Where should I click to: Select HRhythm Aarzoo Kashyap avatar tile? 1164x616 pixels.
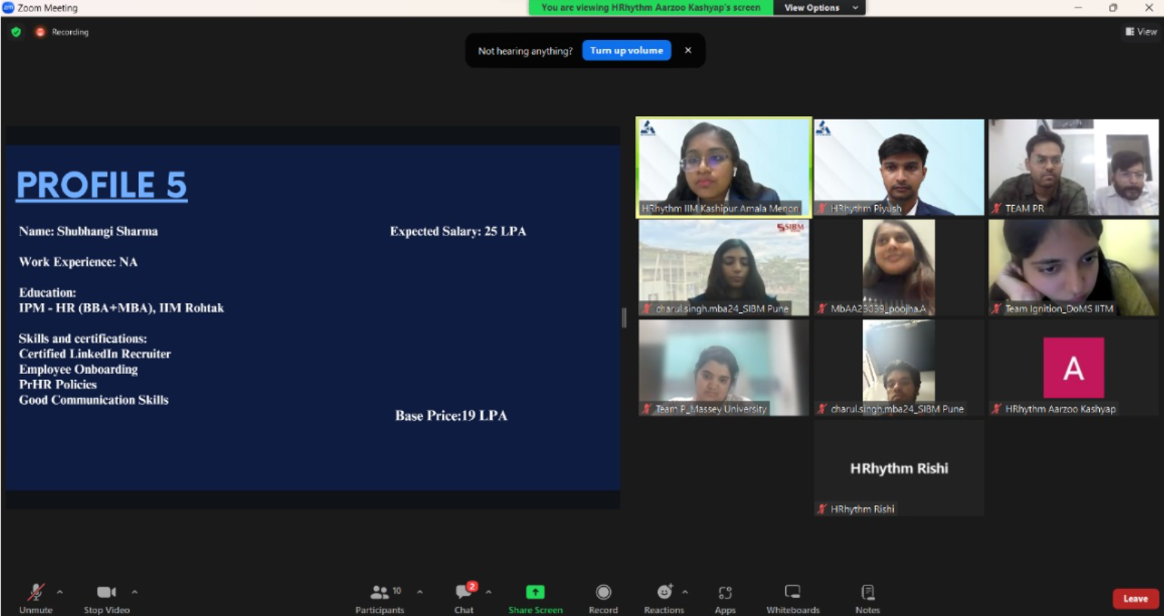tap(1073, 368)
